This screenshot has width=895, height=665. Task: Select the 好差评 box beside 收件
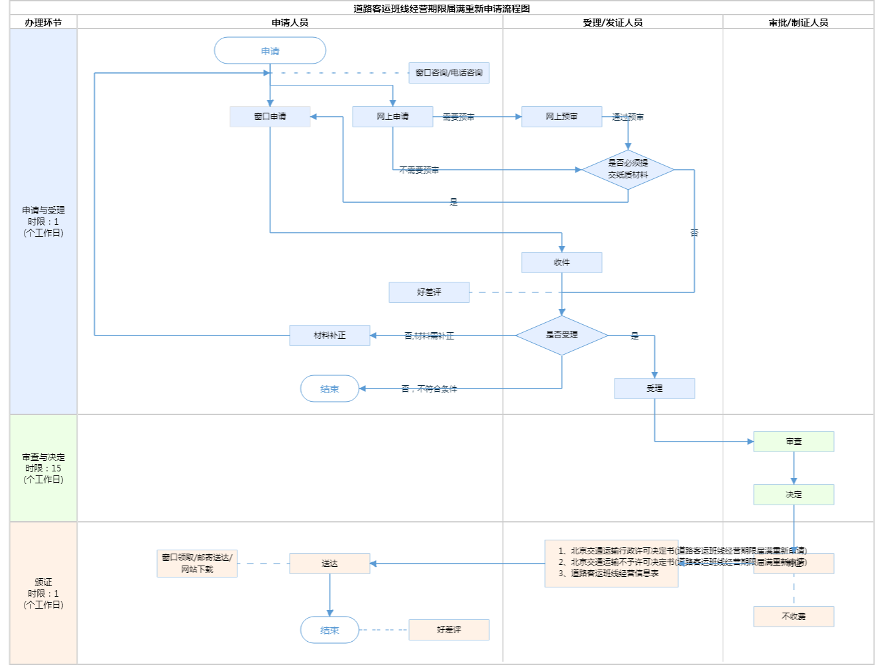pos(429,292)
